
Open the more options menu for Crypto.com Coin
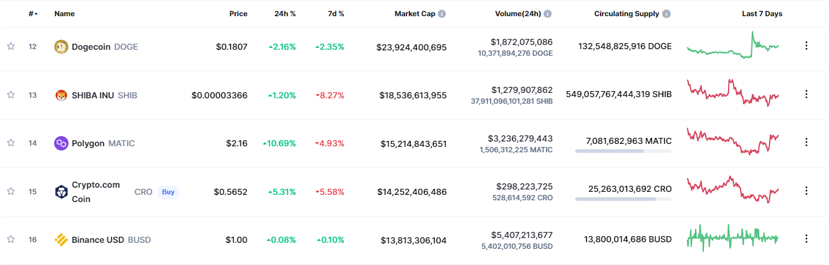806,191
